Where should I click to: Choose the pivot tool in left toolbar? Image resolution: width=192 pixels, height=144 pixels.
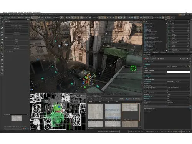2,35
